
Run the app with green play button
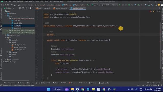(x=120, y=5)
